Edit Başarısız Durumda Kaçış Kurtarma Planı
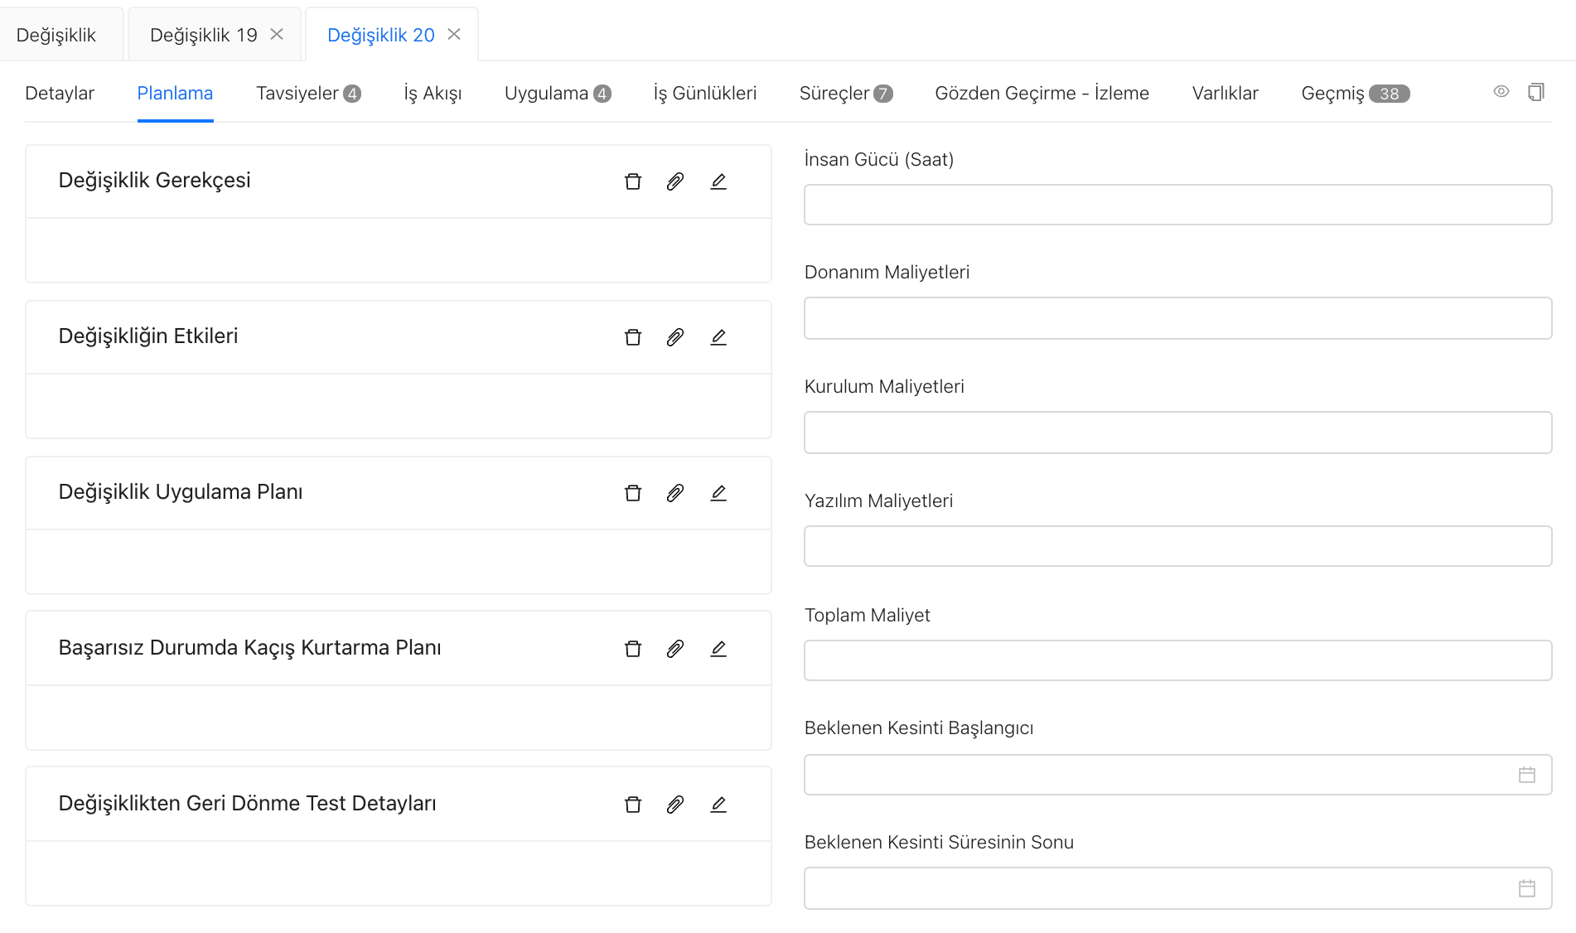 (718, 649)
